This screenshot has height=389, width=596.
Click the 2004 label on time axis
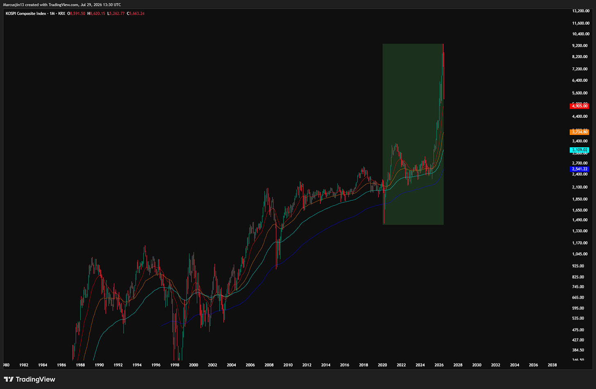pyautogui.click(x=231, y=365)
